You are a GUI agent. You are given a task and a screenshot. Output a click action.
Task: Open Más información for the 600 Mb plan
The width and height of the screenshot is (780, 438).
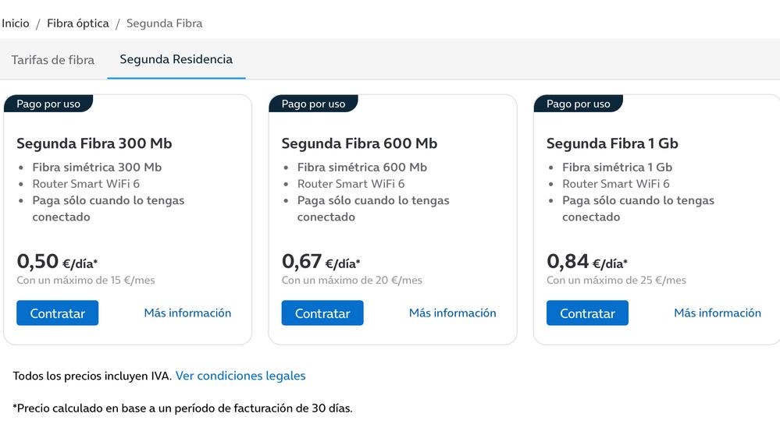452,313
